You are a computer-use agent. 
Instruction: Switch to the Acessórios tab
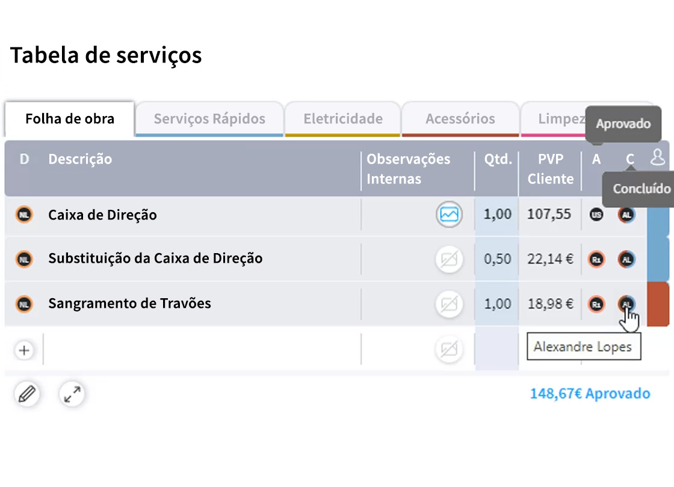click(460, 118)
